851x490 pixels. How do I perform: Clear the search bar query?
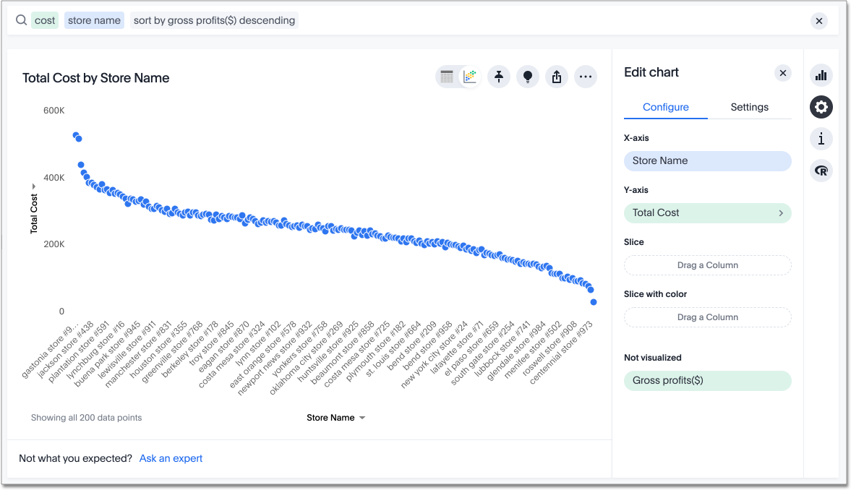coord(819,21)
